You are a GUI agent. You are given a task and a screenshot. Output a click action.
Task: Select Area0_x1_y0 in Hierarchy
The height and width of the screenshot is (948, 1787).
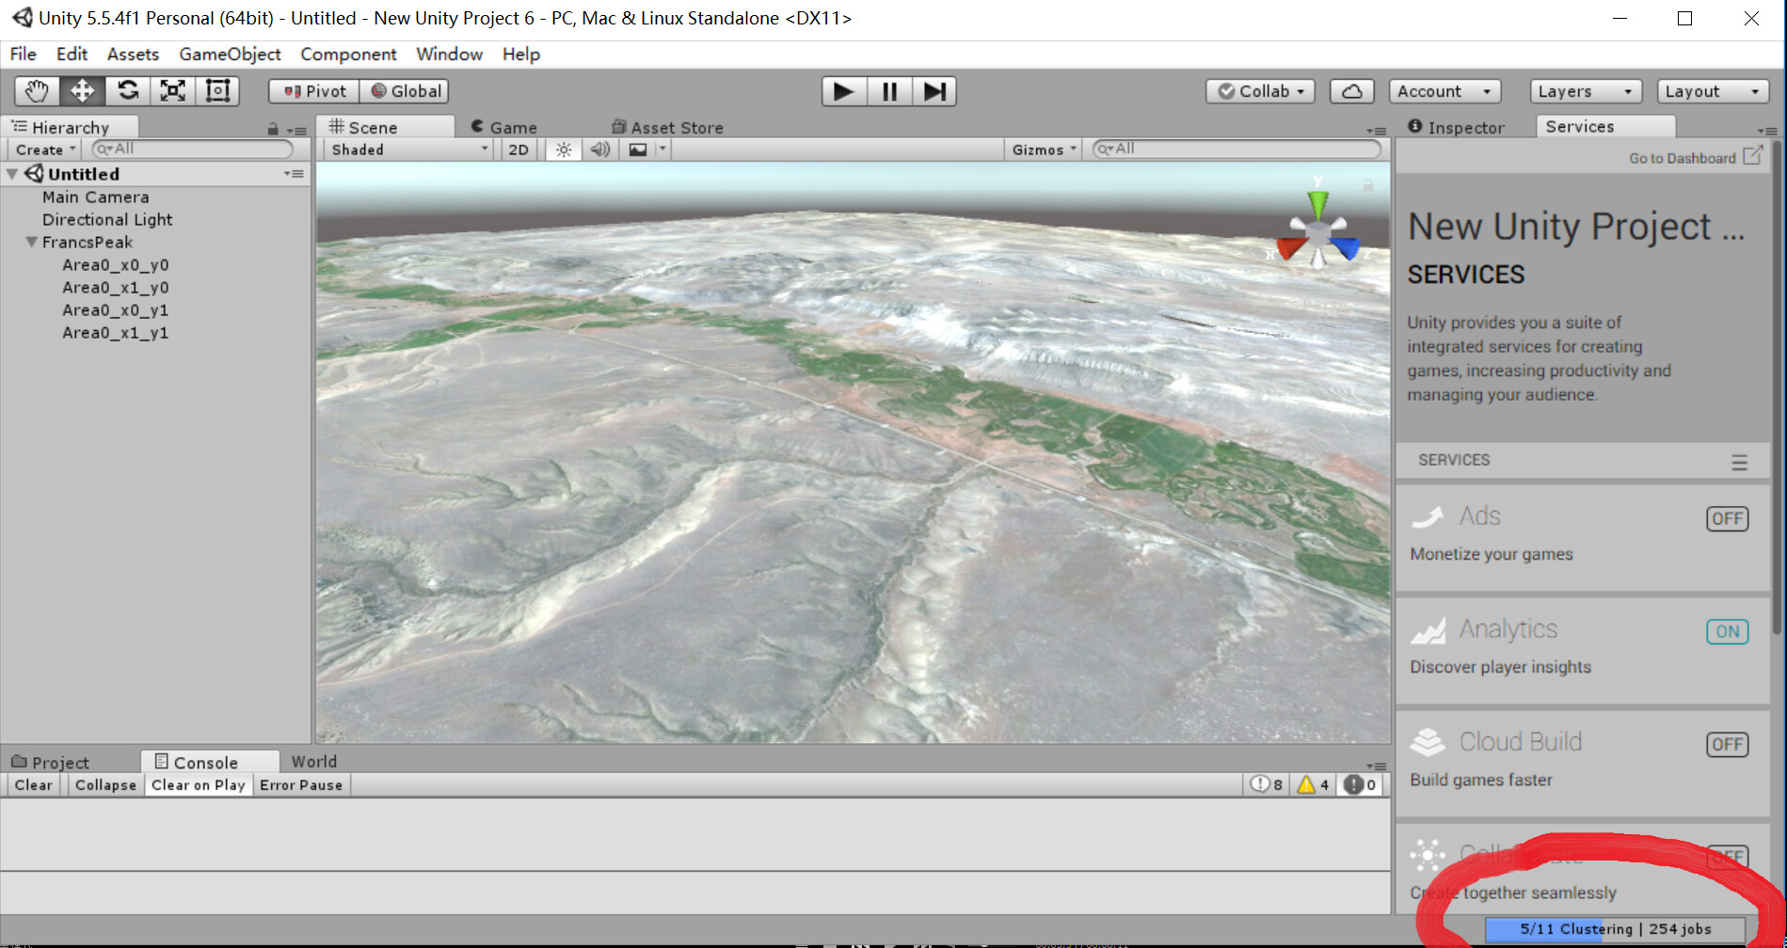[x=115, y=287]
